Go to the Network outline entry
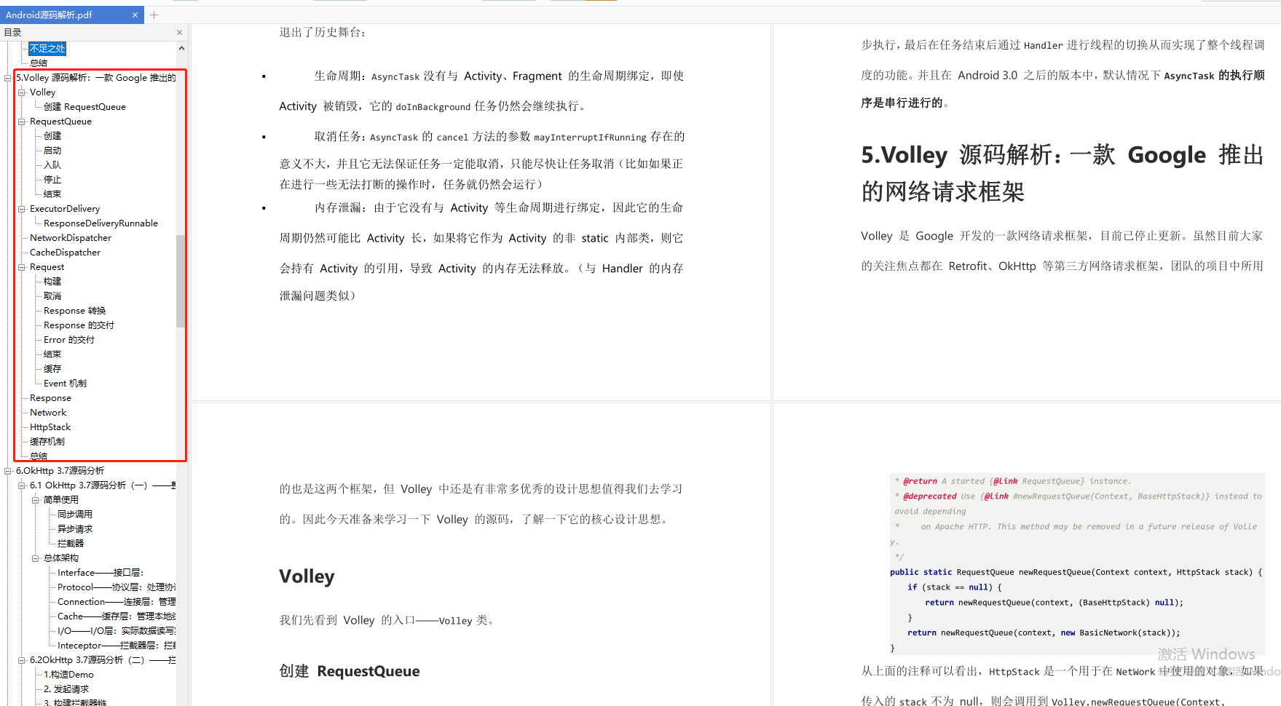Screen dimensions: 1281x706 (48, 413)
